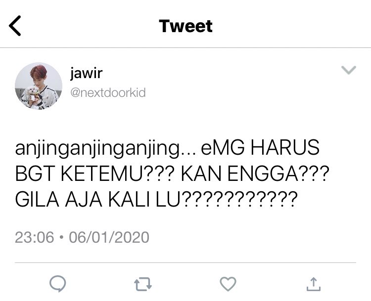Open jawir's profile picture
The width and height of the screenshot is (371, 301).
coord(39,86)
